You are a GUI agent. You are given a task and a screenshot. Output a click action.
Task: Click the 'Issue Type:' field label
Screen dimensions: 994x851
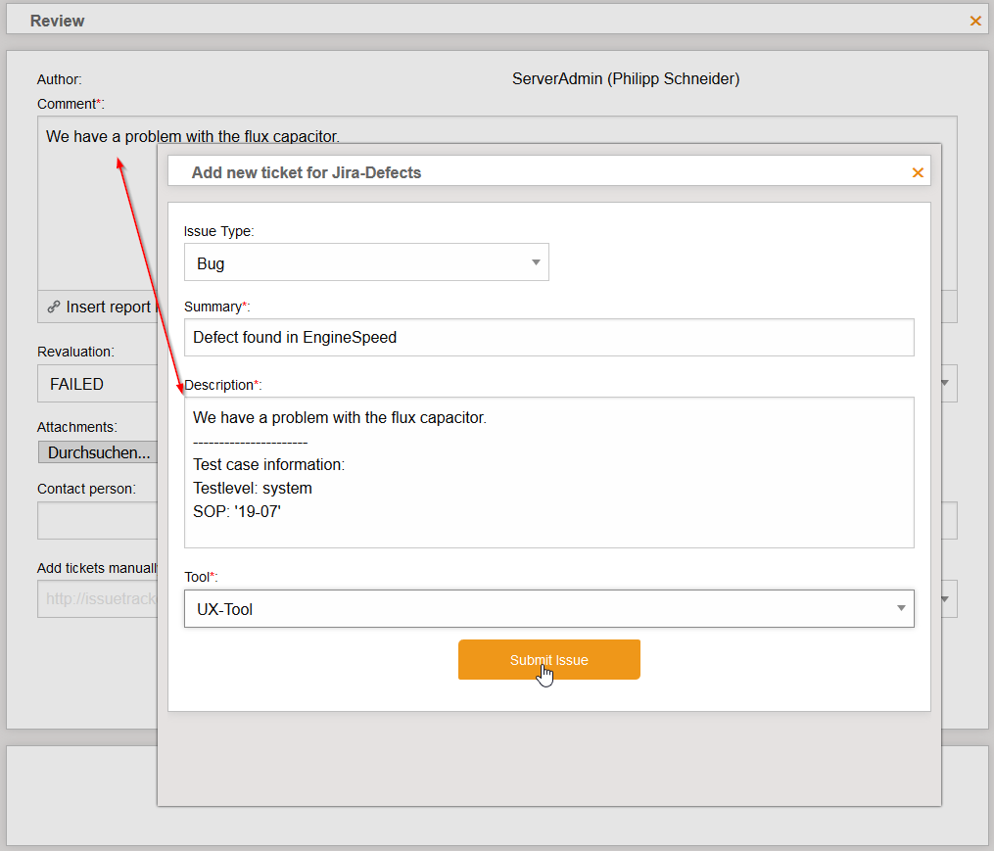pos(218,231)
